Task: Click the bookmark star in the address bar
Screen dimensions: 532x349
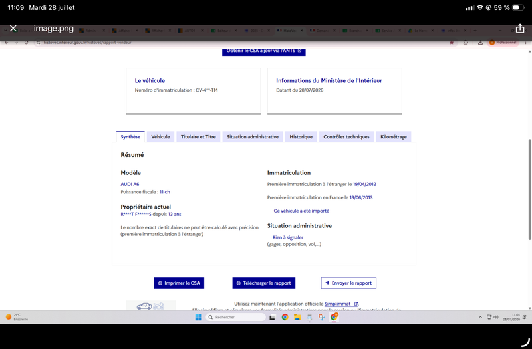Action: (452, 43)
